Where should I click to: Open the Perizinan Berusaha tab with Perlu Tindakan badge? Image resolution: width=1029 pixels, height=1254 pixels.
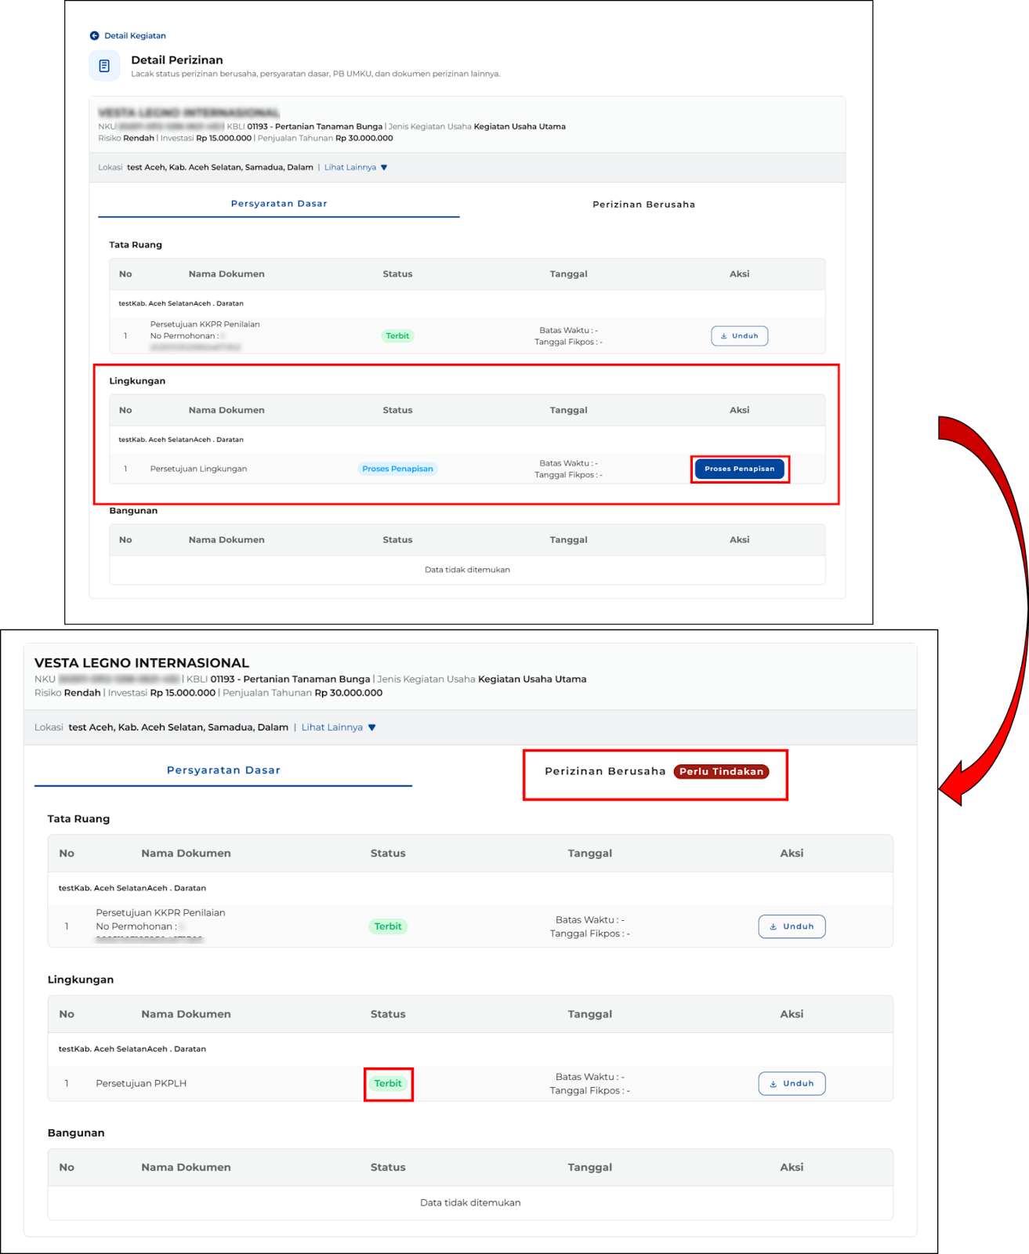tap(605, 771)
